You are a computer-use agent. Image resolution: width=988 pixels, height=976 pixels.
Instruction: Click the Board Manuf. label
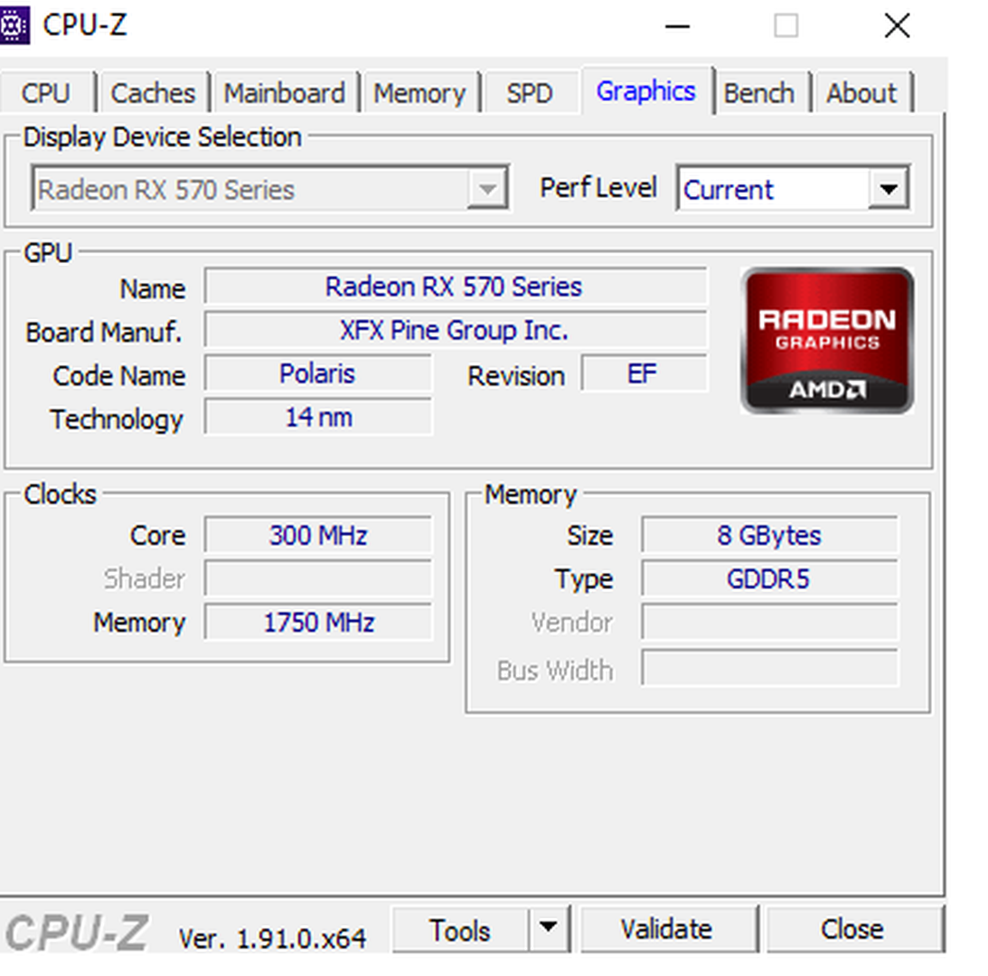(x=104, y=332)
